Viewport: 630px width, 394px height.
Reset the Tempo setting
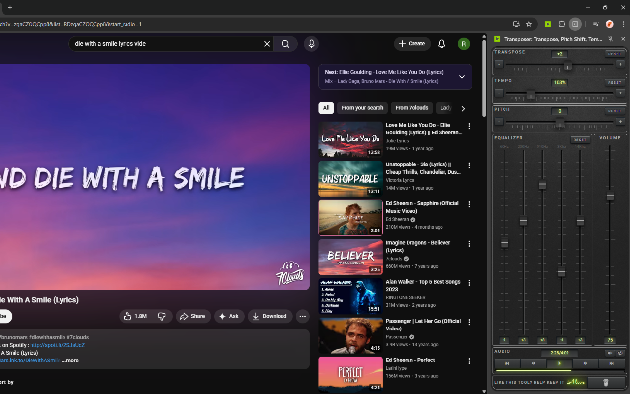click(x=615, y=82)
